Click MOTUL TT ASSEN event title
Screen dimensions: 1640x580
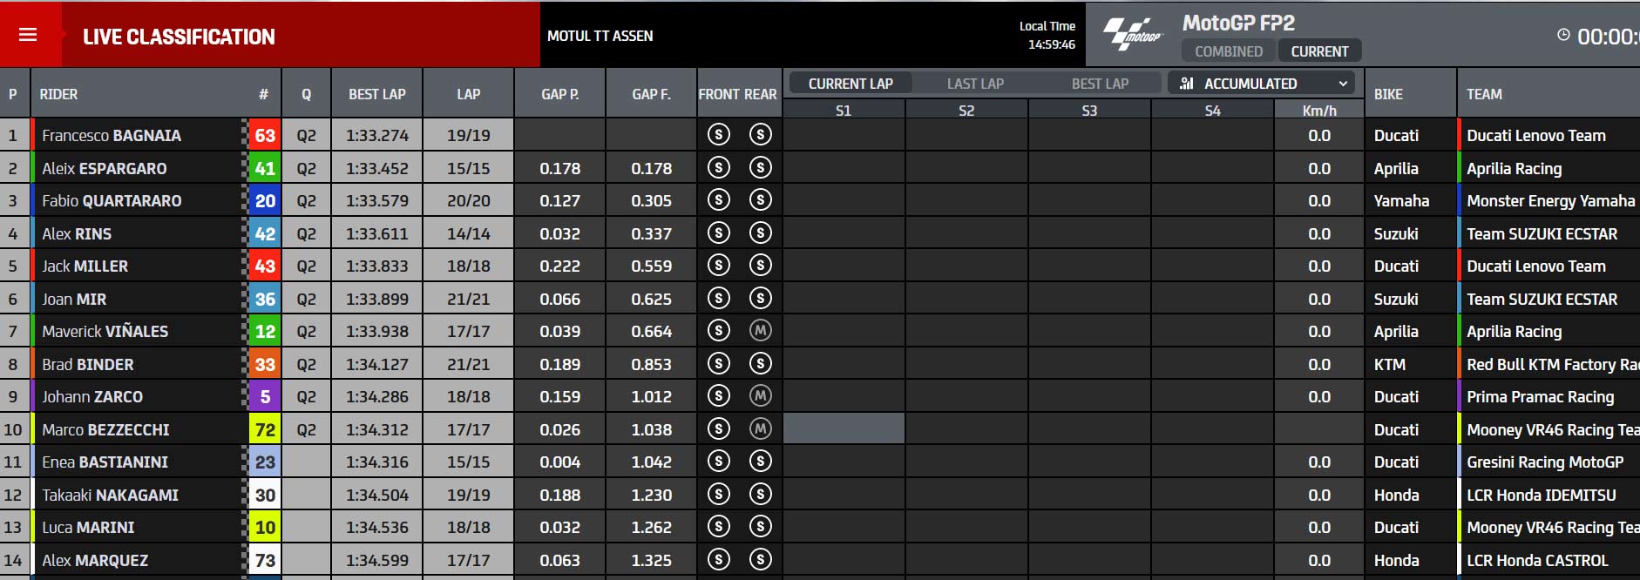click(x=600, y=36)
